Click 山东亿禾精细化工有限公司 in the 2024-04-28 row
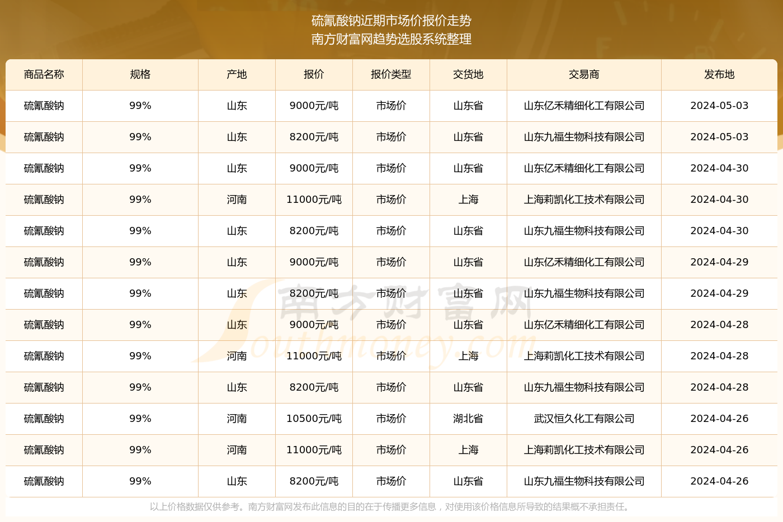 (584, 325)
